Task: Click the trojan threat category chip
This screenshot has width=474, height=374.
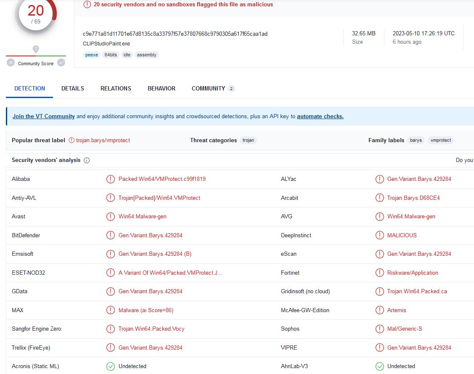Action: (x=248, y=141)
